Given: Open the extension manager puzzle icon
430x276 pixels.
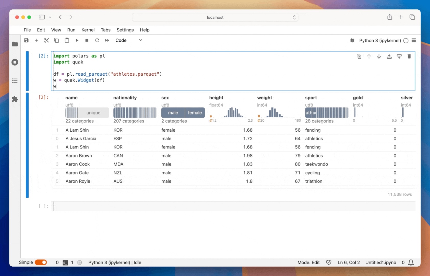Looking at the screenshot, I should (x=15, y=99).
